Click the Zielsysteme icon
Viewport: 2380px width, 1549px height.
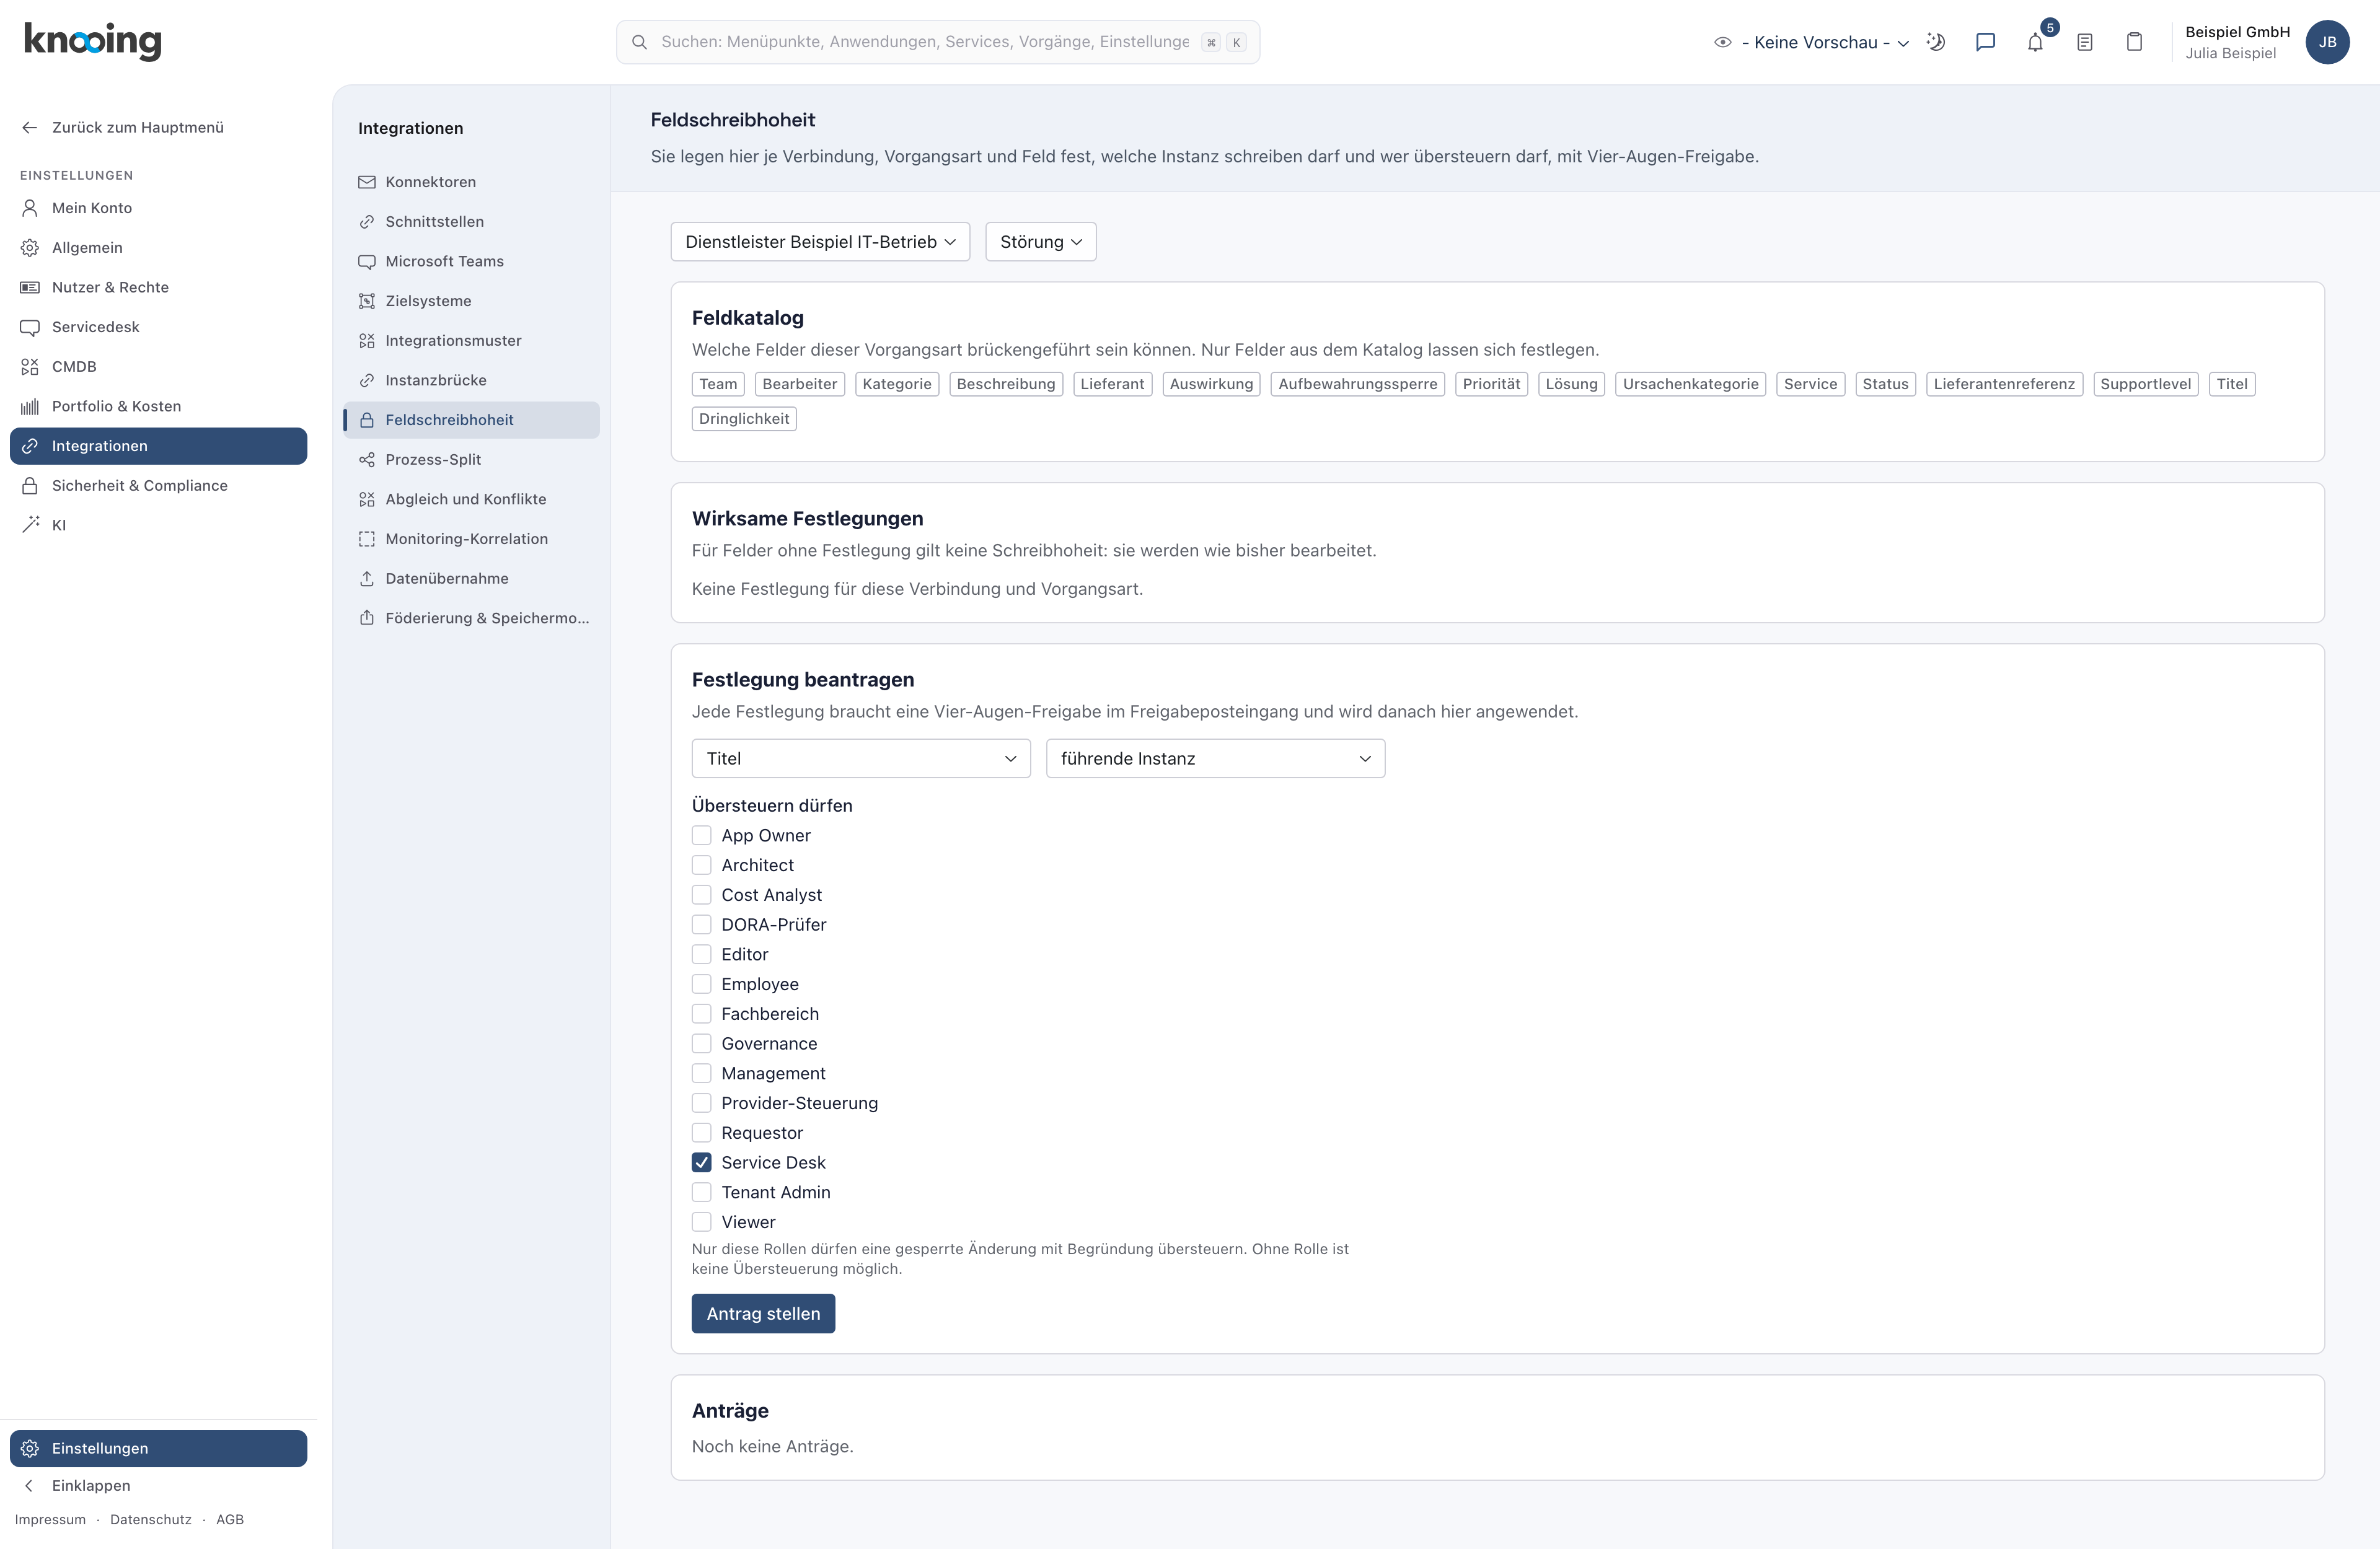coord(367,301)
